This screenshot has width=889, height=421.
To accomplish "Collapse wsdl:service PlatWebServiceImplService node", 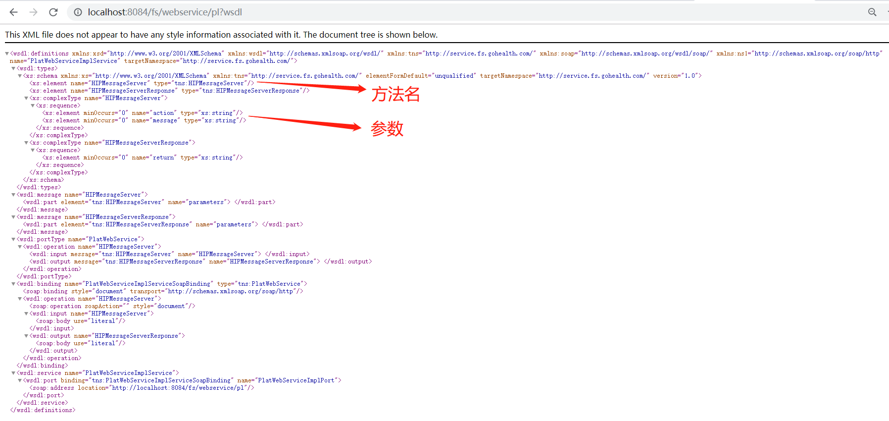I will pos(13,373).
